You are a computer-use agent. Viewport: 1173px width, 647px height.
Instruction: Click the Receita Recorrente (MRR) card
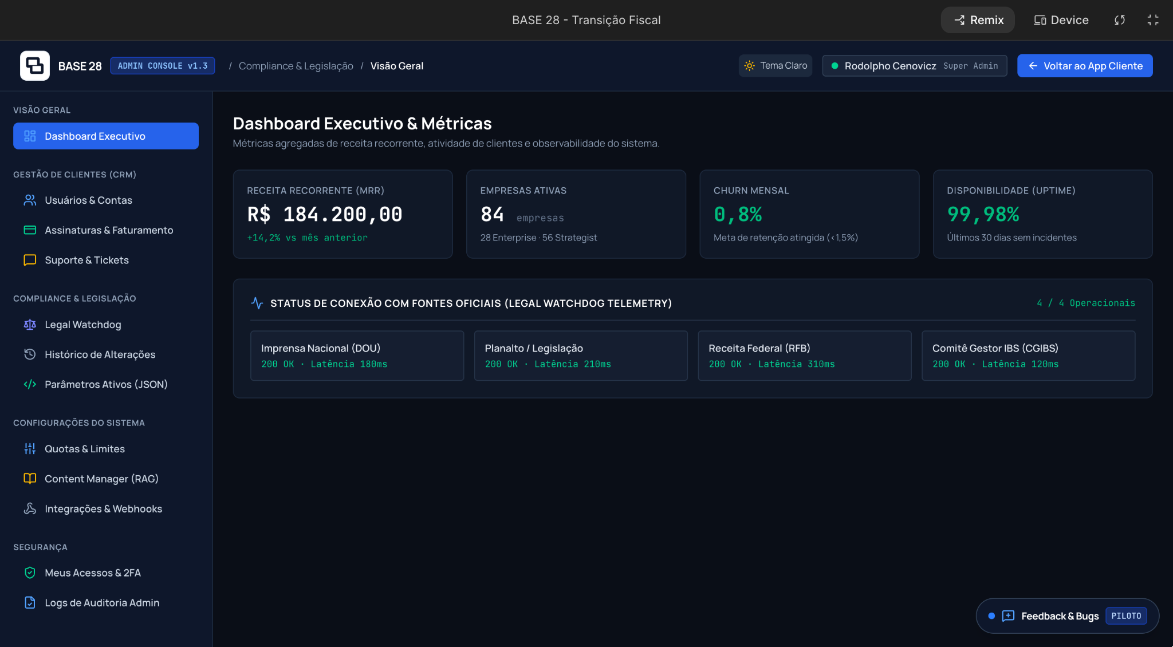[343, 214]
